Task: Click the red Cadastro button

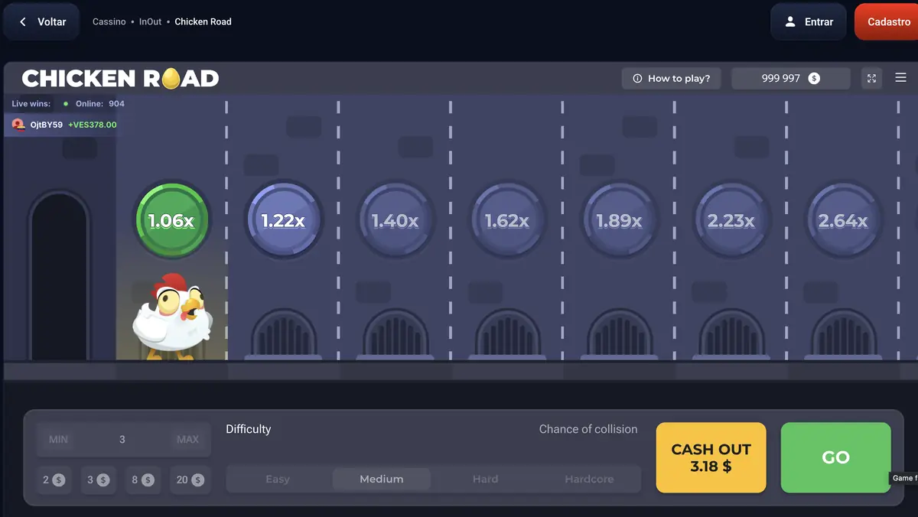Action: point(887,21)
